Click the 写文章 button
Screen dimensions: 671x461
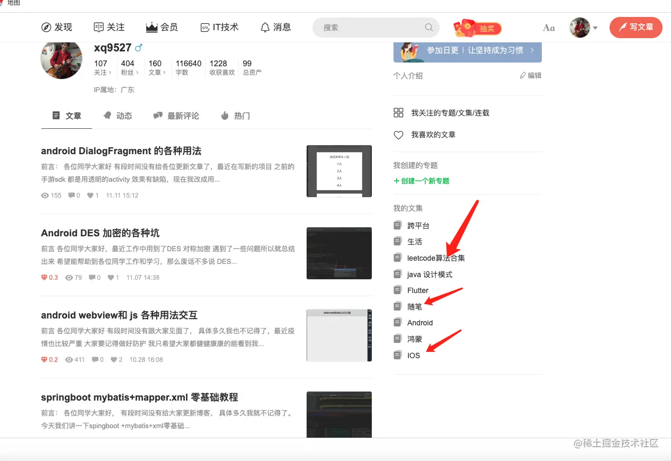click(x=636, y=28)
